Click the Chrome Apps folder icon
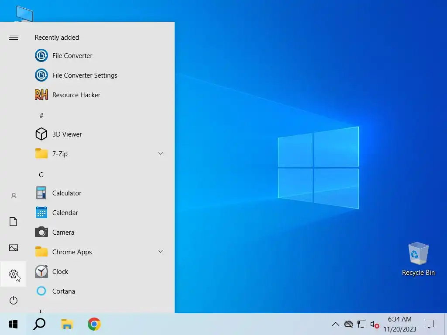The height and width of the screenshot is (335, 447). coord(41,252)
